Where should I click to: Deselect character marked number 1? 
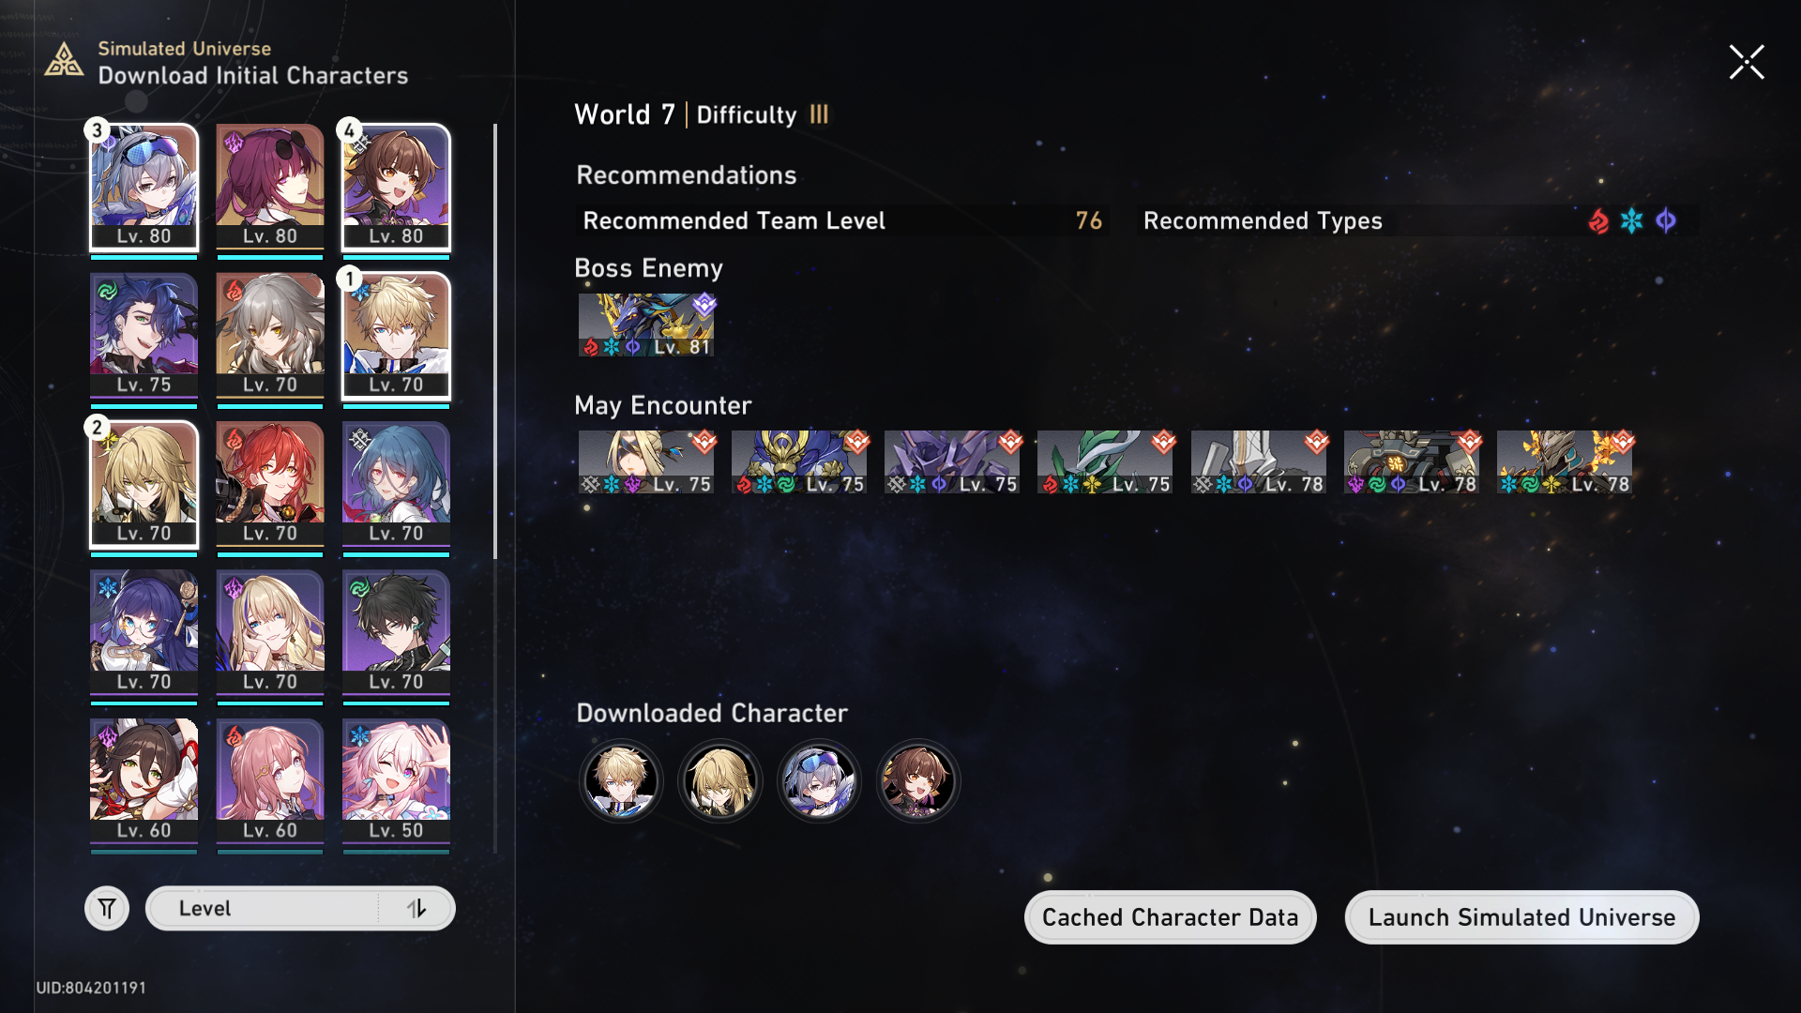pyautogui.click(x=396, y=336)
